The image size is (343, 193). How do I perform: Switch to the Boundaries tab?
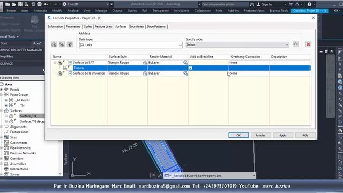pyautogui.click(x=137, y=26)
